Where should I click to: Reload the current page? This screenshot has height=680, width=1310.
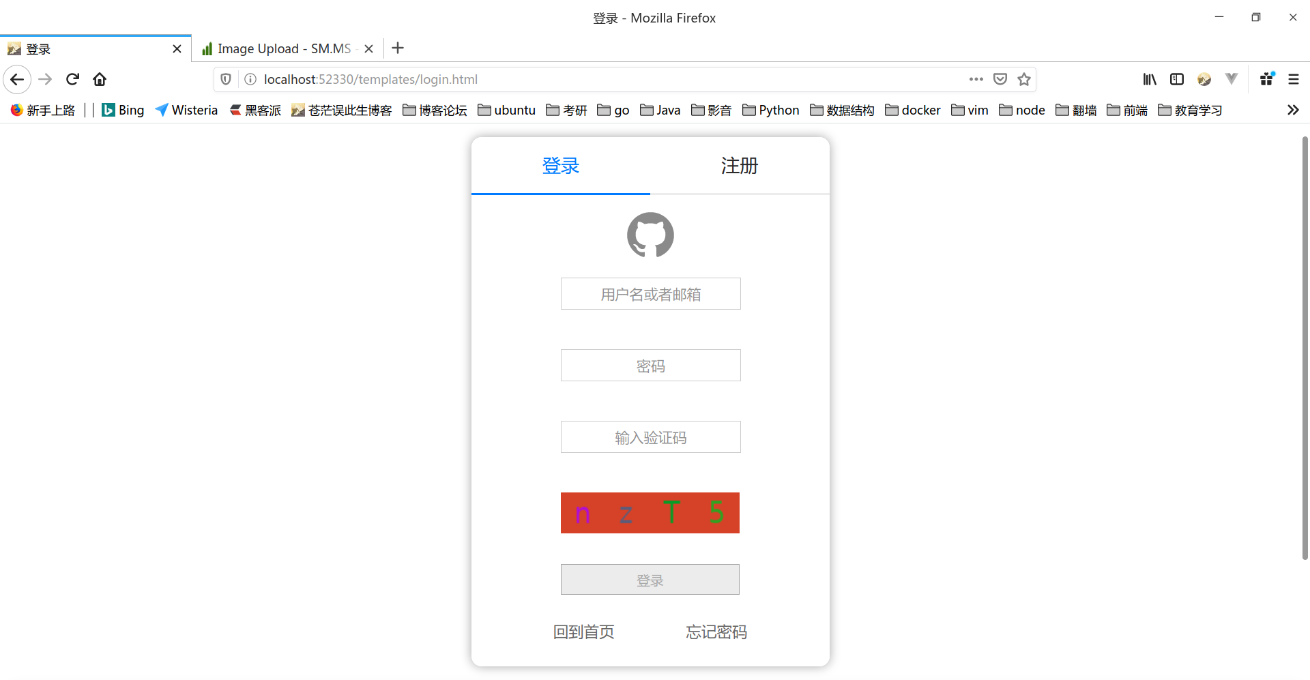coord(72,79)
